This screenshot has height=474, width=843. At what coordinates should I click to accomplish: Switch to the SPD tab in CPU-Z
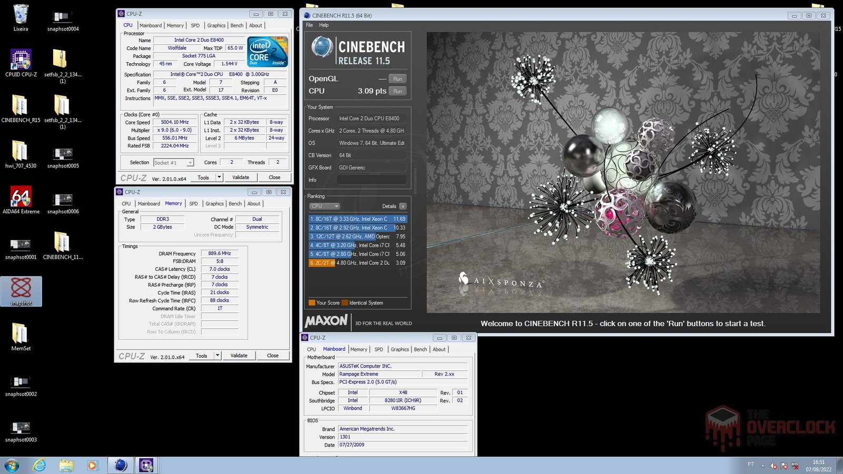click(195, 25)
